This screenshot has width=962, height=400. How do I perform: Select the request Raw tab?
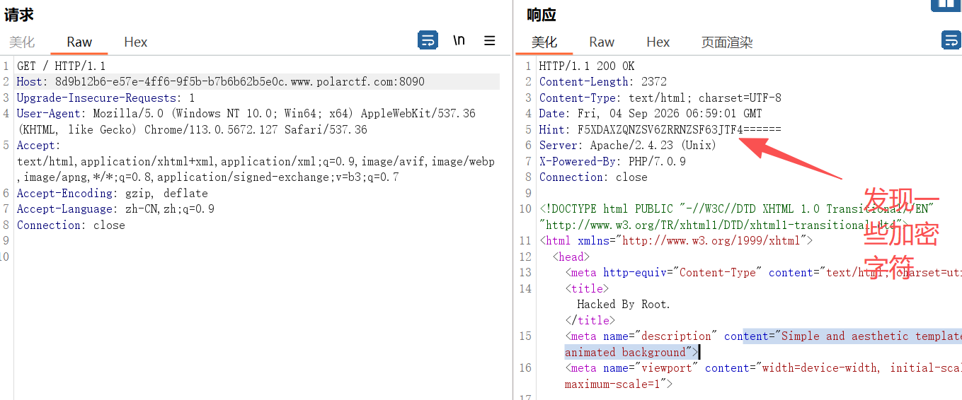(79, 42)
